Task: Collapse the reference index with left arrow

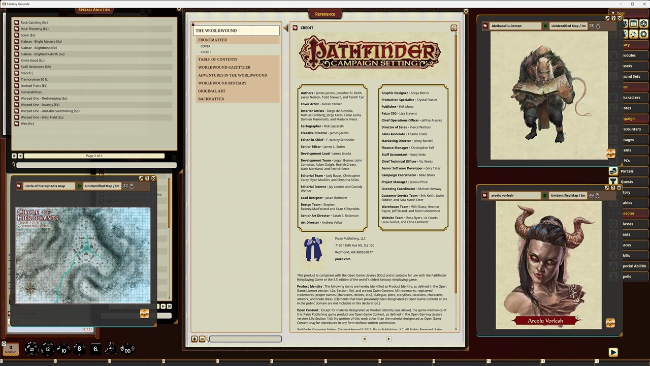Action: (286, 28)
